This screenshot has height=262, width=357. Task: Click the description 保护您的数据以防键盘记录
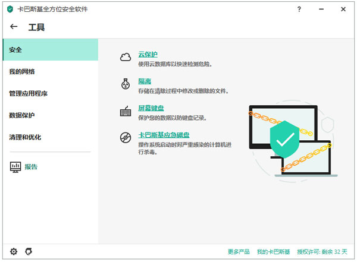point(173,118)
